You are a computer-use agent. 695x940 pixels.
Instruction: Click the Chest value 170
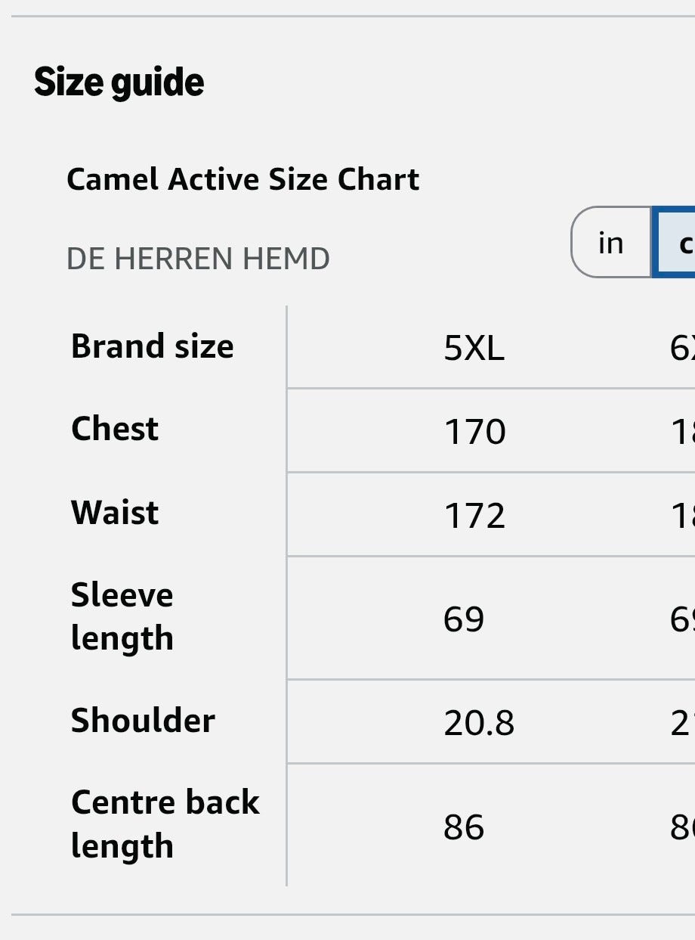point(474,432)
